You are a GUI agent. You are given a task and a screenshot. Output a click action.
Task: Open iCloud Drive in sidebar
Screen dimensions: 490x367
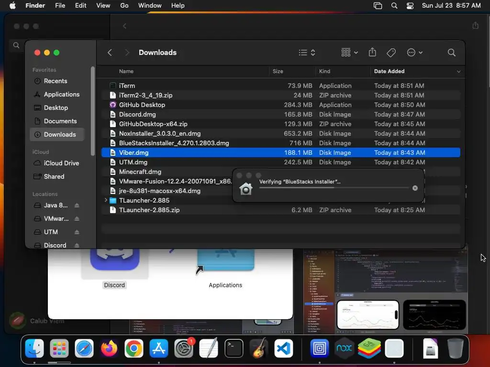click(57, 163)
